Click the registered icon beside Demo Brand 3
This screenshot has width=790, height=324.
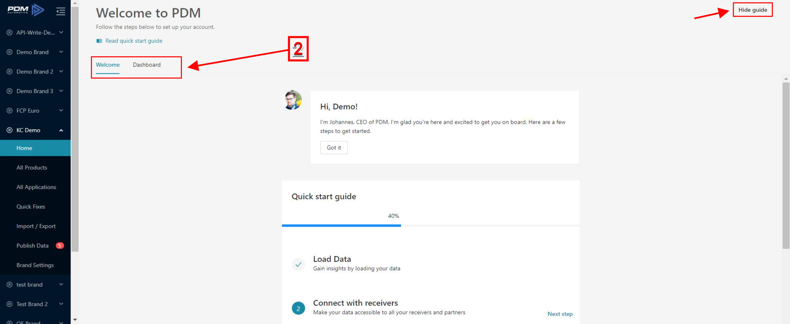10,91
